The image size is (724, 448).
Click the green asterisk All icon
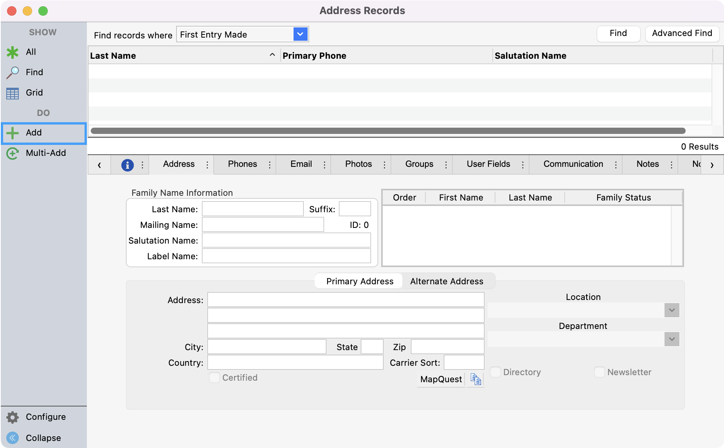13,52
